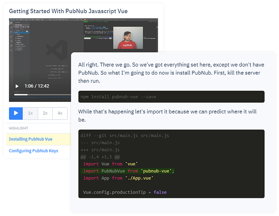
Task: Click the Vue.config.productionTip = false line
Action: pos(125,192)
